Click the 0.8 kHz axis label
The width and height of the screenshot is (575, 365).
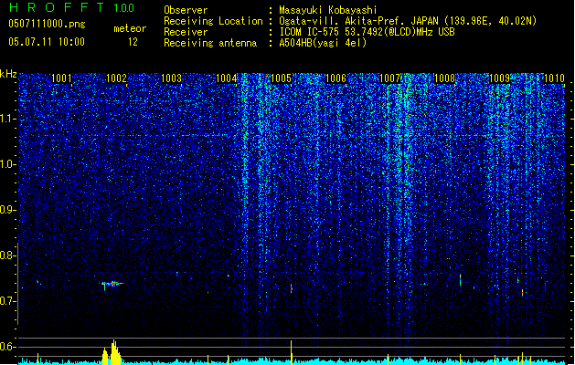7,255
